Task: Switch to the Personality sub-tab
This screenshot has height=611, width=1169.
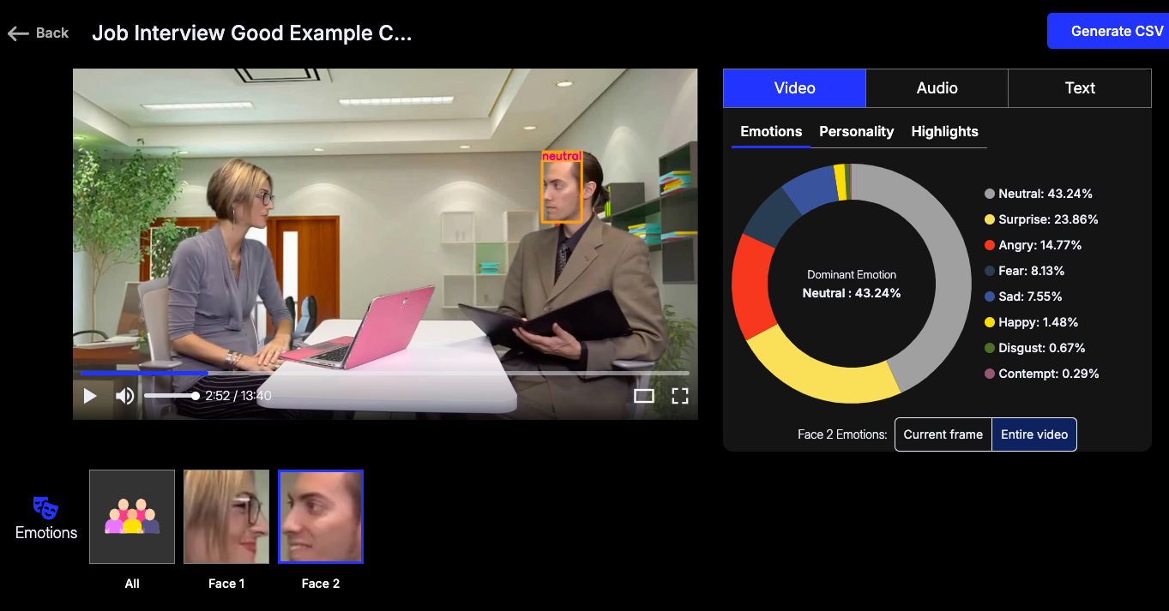Action: pos(856,132)
